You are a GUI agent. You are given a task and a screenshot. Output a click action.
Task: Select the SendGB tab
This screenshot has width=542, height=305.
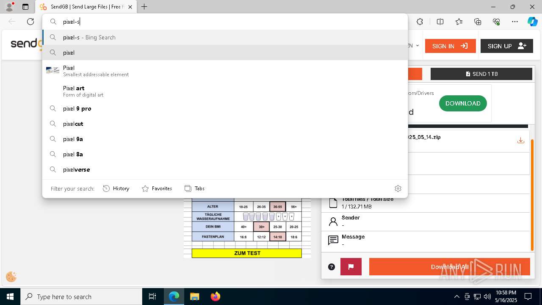86,7
